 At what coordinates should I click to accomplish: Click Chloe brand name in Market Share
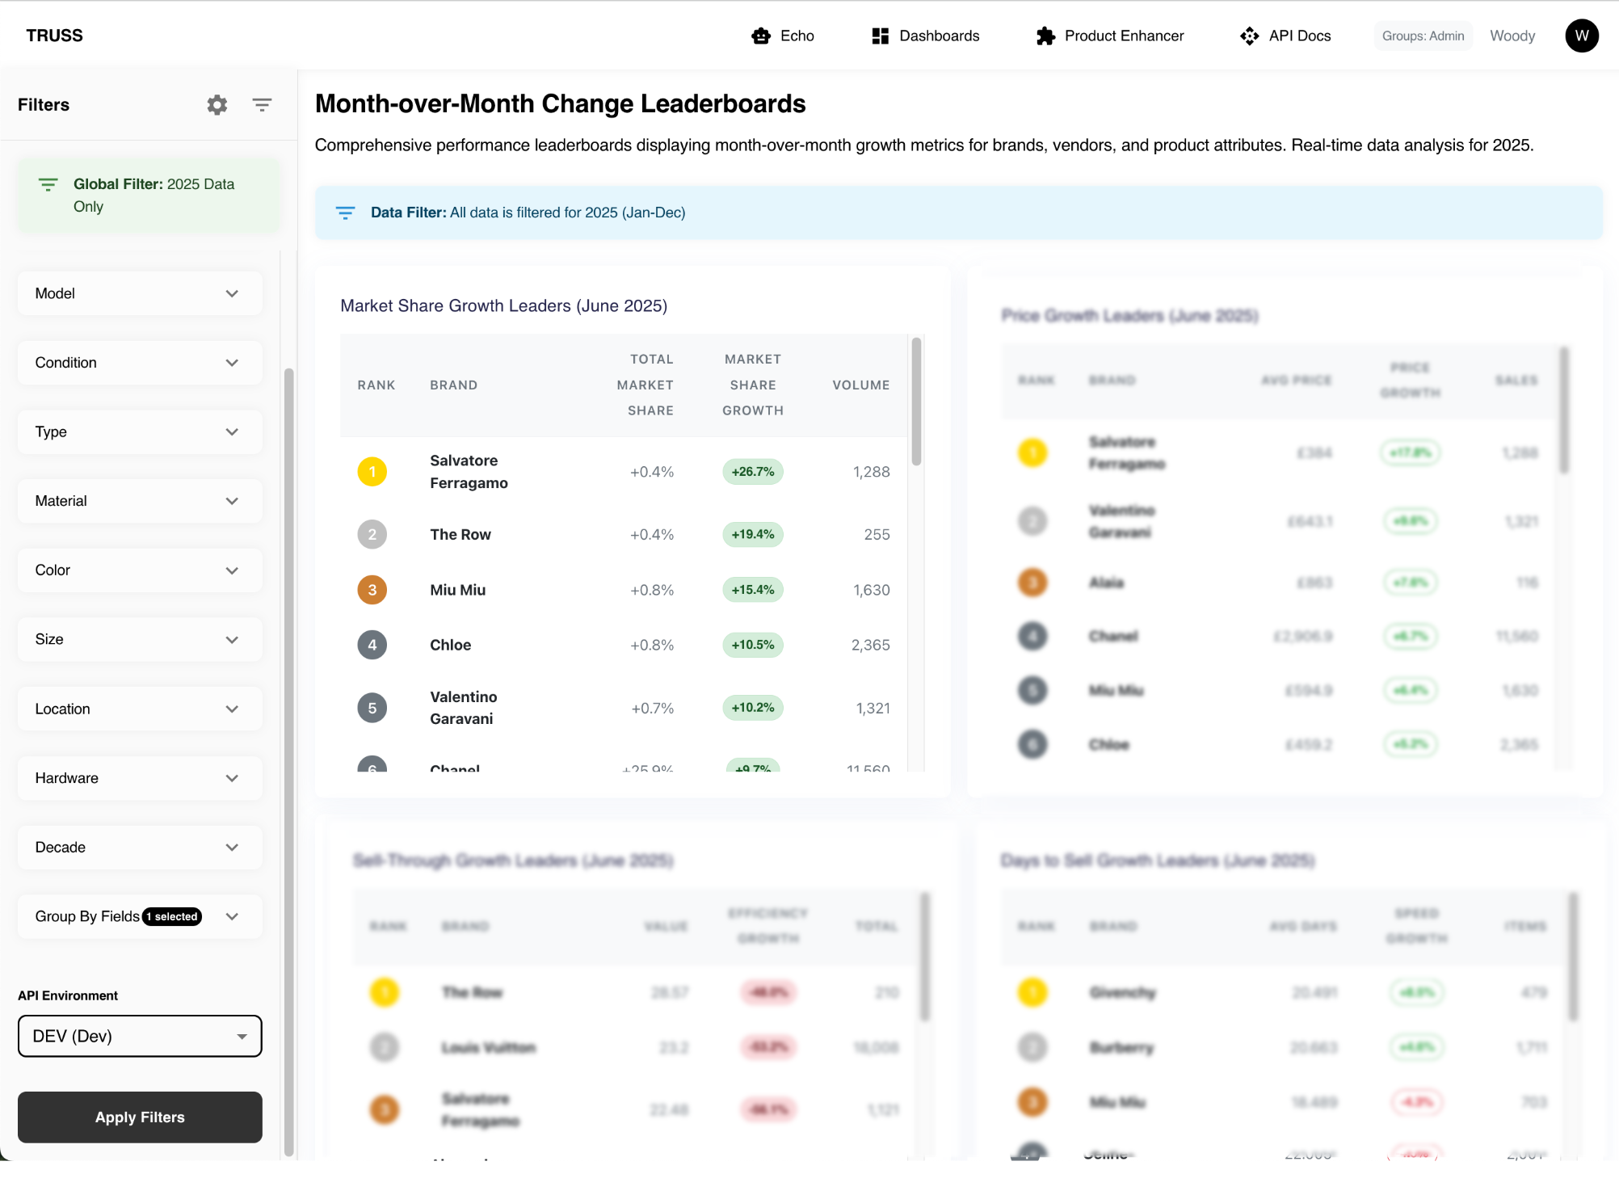[x=450, y=645]
